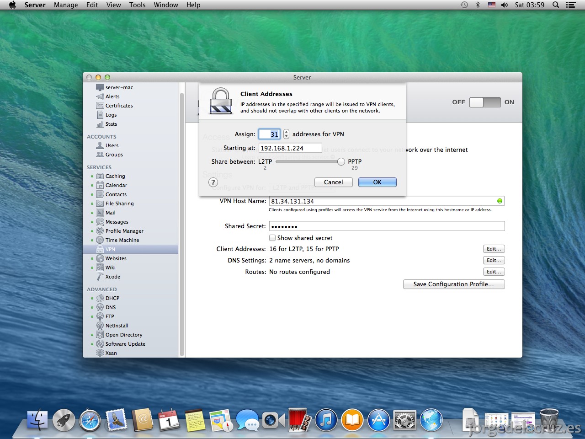Toggle the VPN service ON/OFF switch
This screenshot has width=585, height=439.
coord(485,102)
